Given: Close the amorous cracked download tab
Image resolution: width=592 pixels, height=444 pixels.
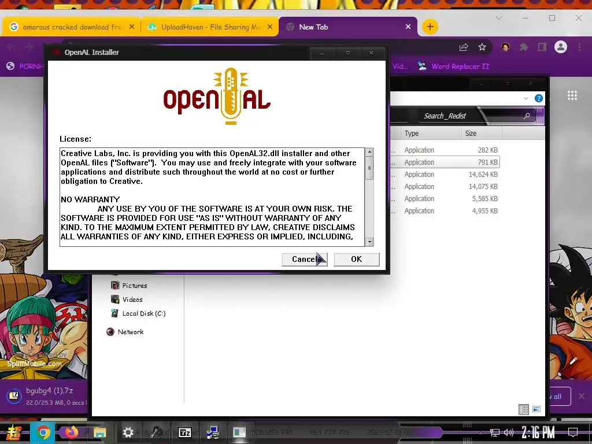Looking at the screenshot, I should (x=132, y=27).
